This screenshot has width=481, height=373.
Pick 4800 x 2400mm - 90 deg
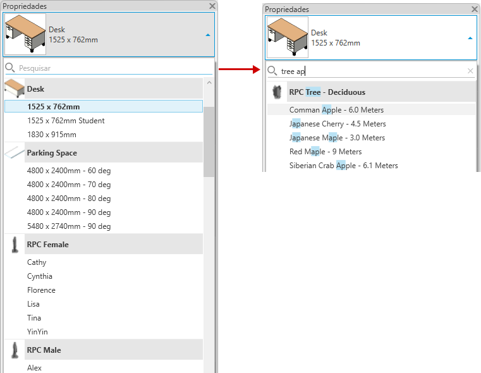[104, 212]
